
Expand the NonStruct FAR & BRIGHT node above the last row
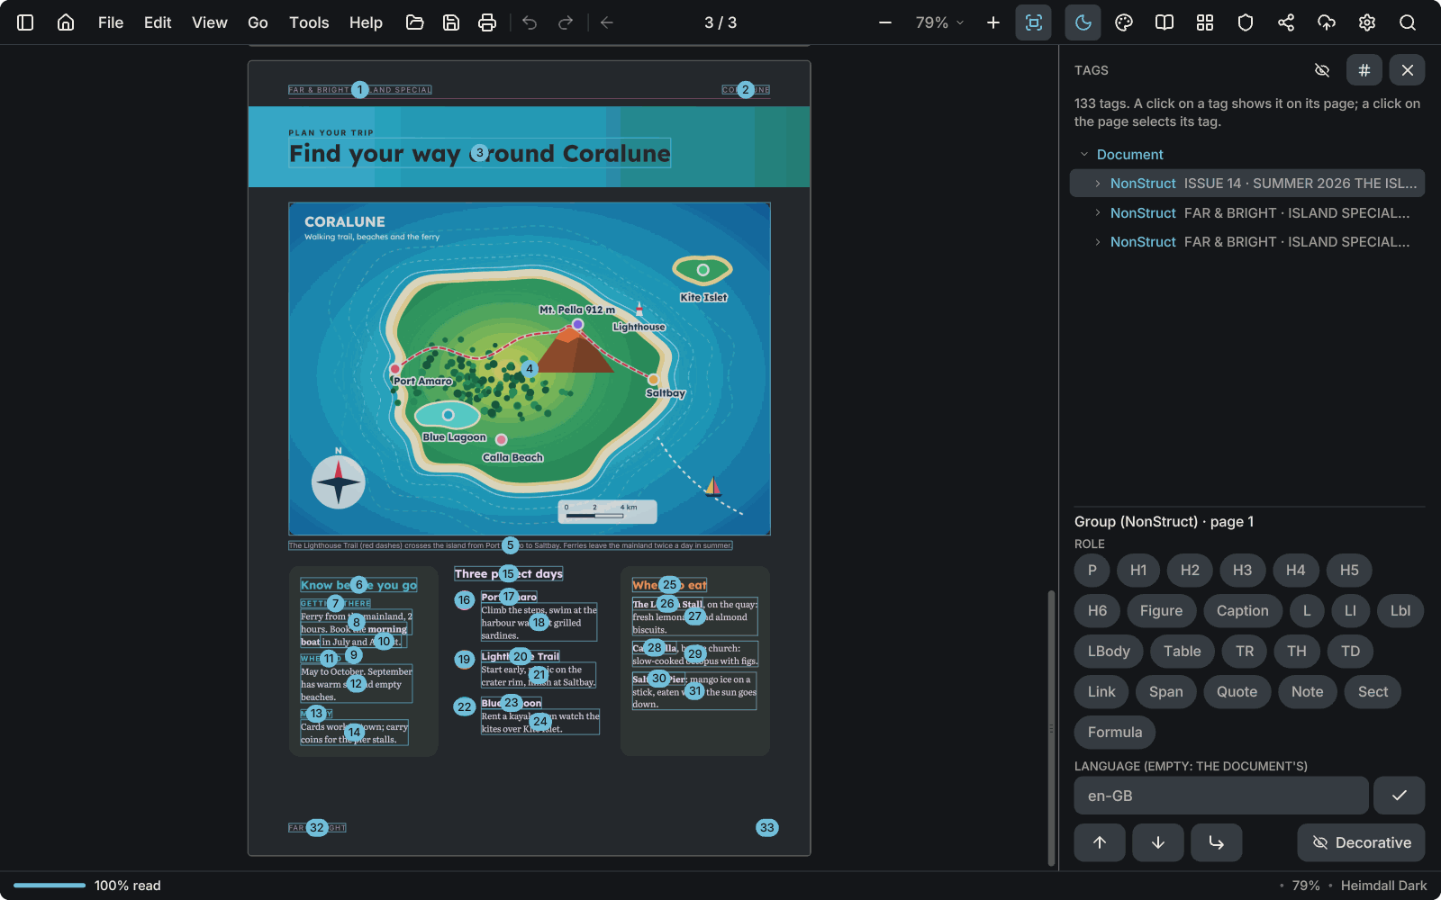[1098, 213]
